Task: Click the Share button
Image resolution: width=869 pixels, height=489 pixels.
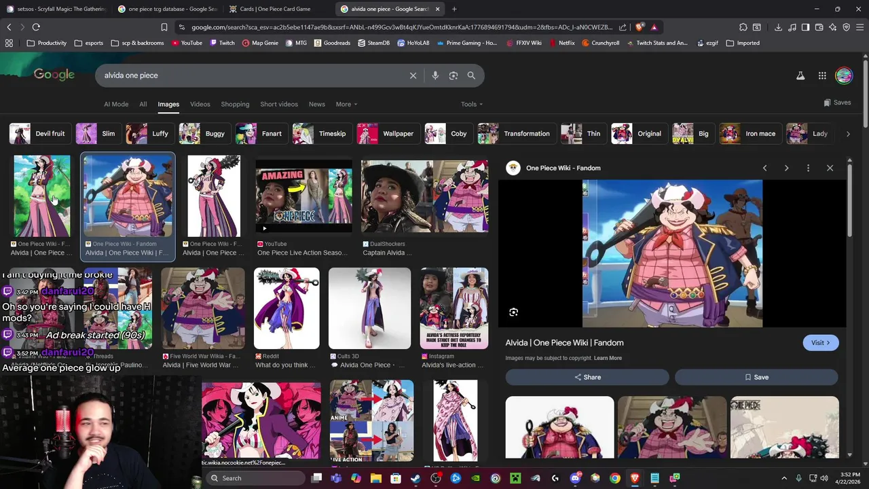Action: [587, 377]
